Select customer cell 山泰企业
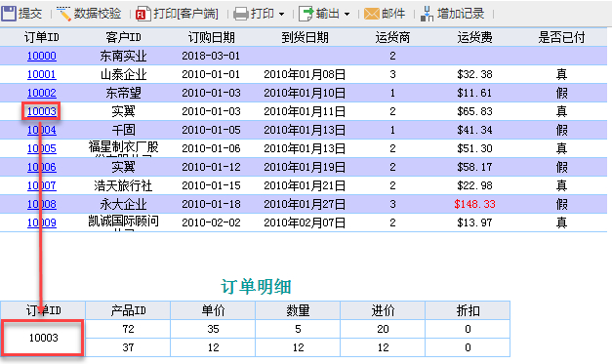 [x=123, y=74]
